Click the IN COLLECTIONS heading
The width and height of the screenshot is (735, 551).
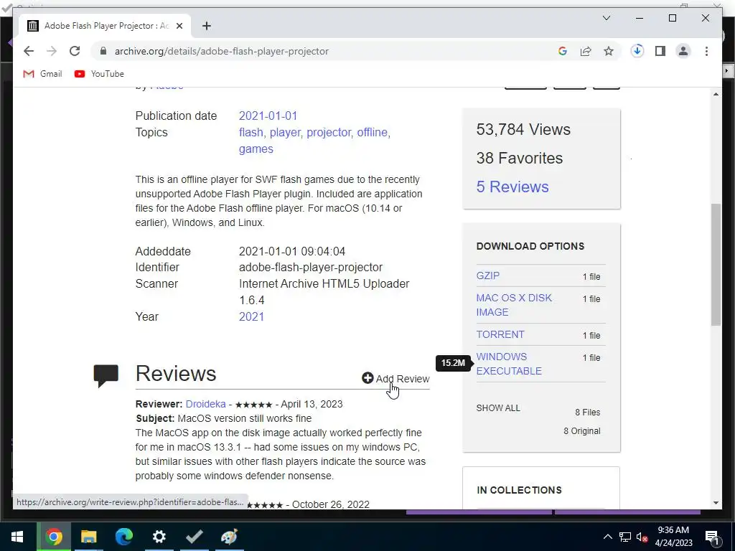(520, 490)
